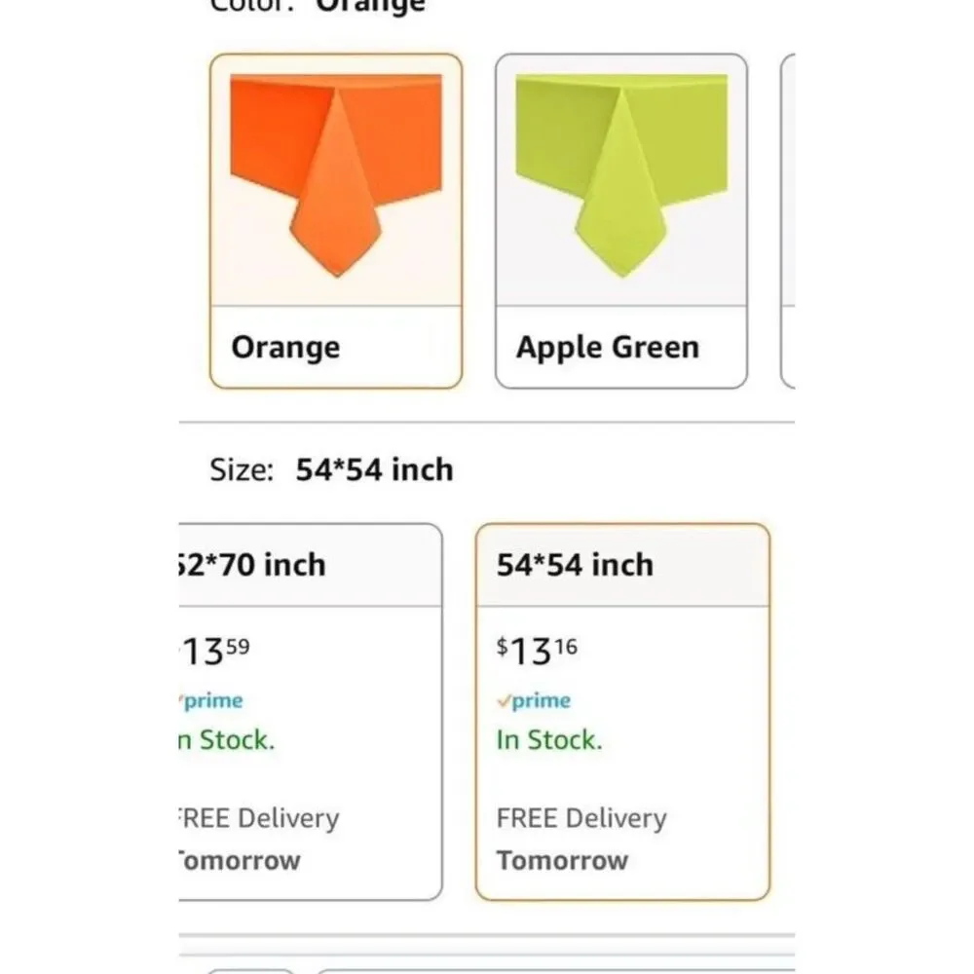Select the Apple Green tablecloth image
Screen dimensions: 974x974
(x=621, y=175)
